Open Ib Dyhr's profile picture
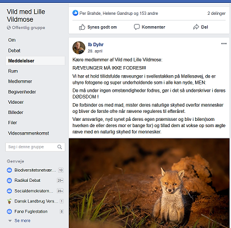The width and height of the screenshot is (231, 228). click(x=79, y=47)
